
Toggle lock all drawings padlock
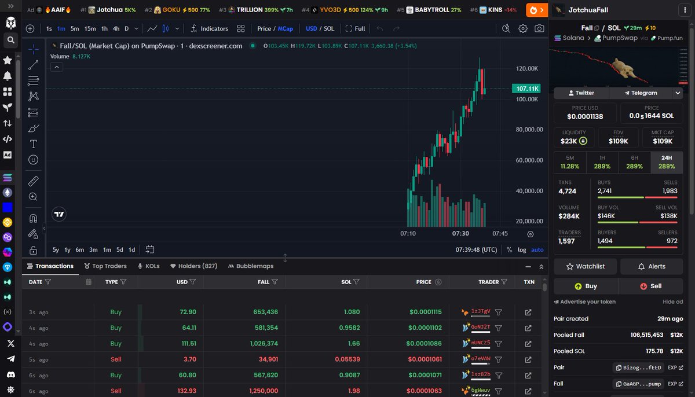tap(34, 250)
